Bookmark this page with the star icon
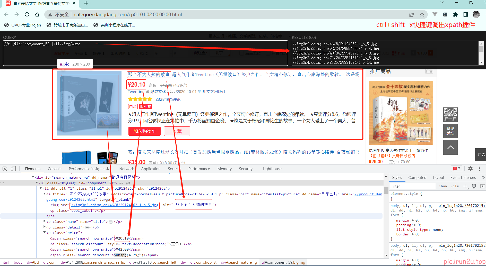This screenshot has width=486, height=266. click(422, 14)
